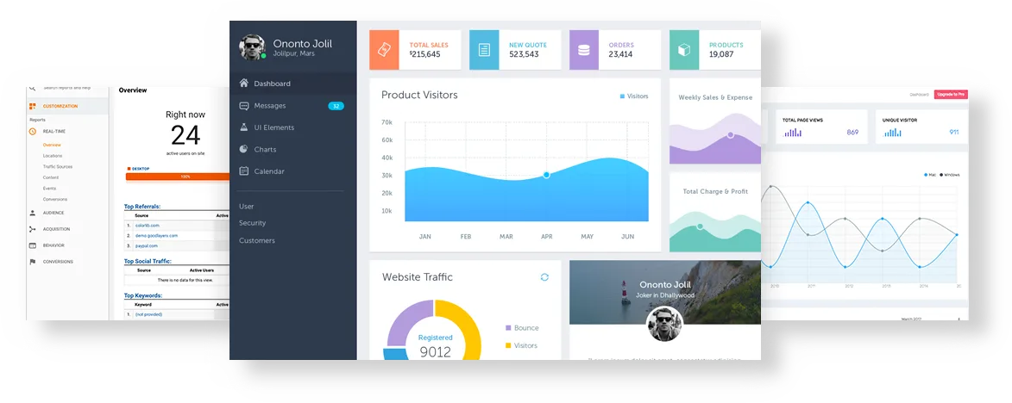The height and width of the screenshot is (403, 1012).
Task: Click the data point on Total Charge & Profit
Action: point(700,226)
